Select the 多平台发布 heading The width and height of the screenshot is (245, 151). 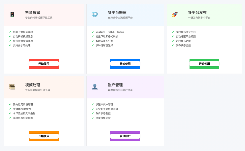coord(197,13)
